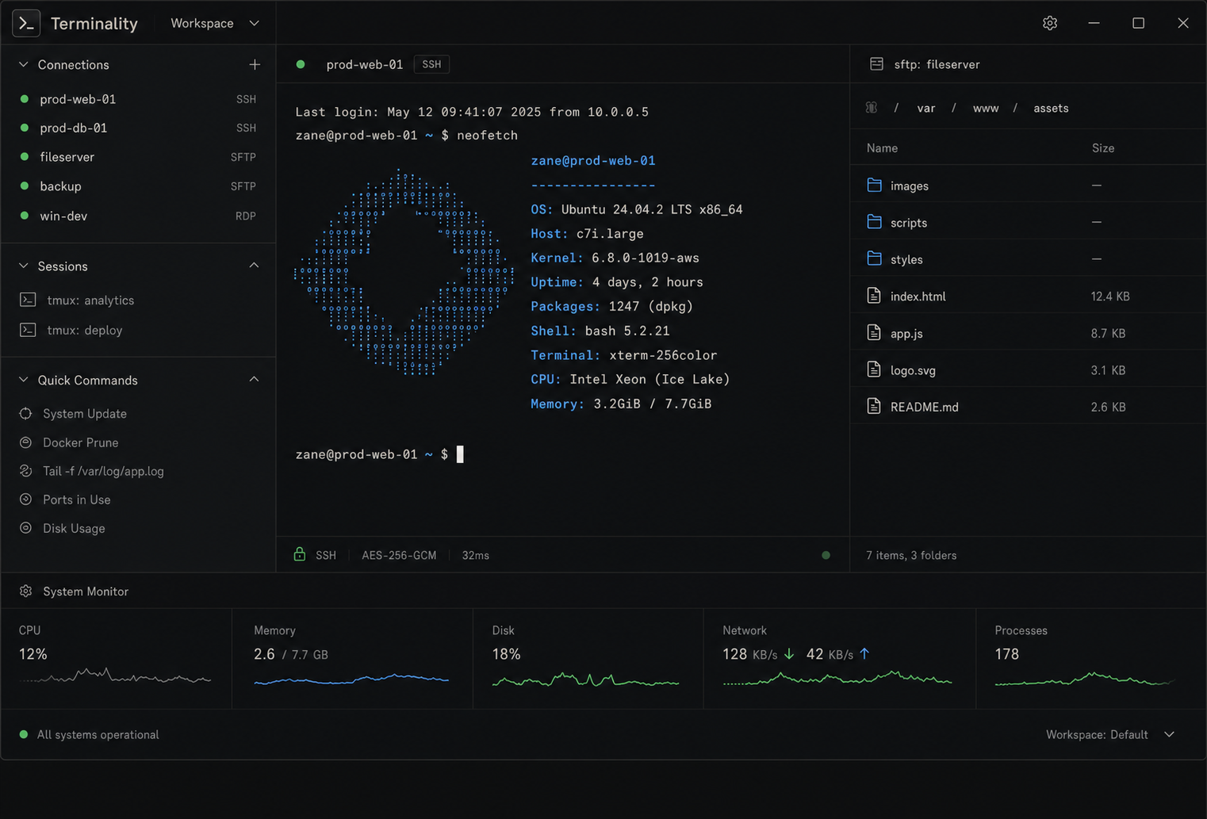
Task: Click the README.md file icon
Action: click(x=874, y=407)
